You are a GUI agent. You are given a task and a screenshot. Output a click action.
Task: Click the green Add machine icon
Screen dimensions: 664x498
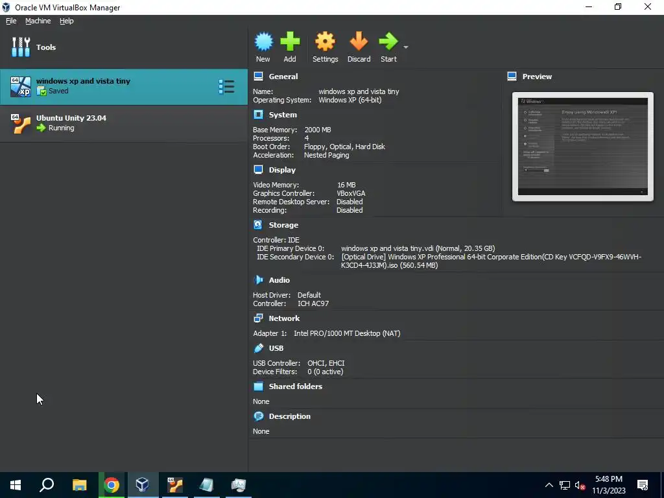point(290,42)
